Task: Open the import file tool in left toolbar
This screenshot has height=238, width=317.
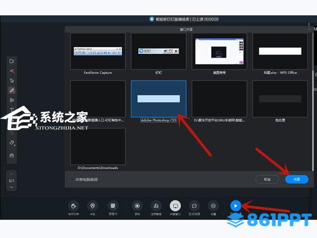Action: (x=12, y=61)
